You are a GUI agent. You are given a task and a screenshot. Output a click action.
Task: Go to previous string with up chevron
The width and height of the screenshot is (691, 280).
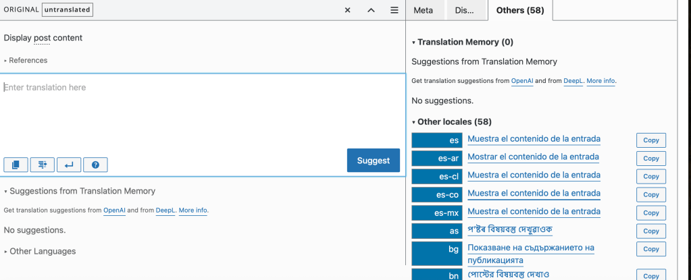(371, 11)
